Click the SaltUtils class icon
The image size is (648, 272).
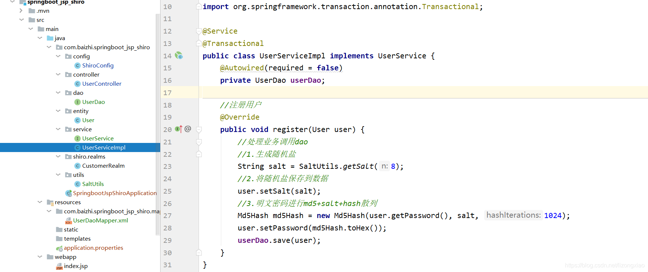(78, 184)
